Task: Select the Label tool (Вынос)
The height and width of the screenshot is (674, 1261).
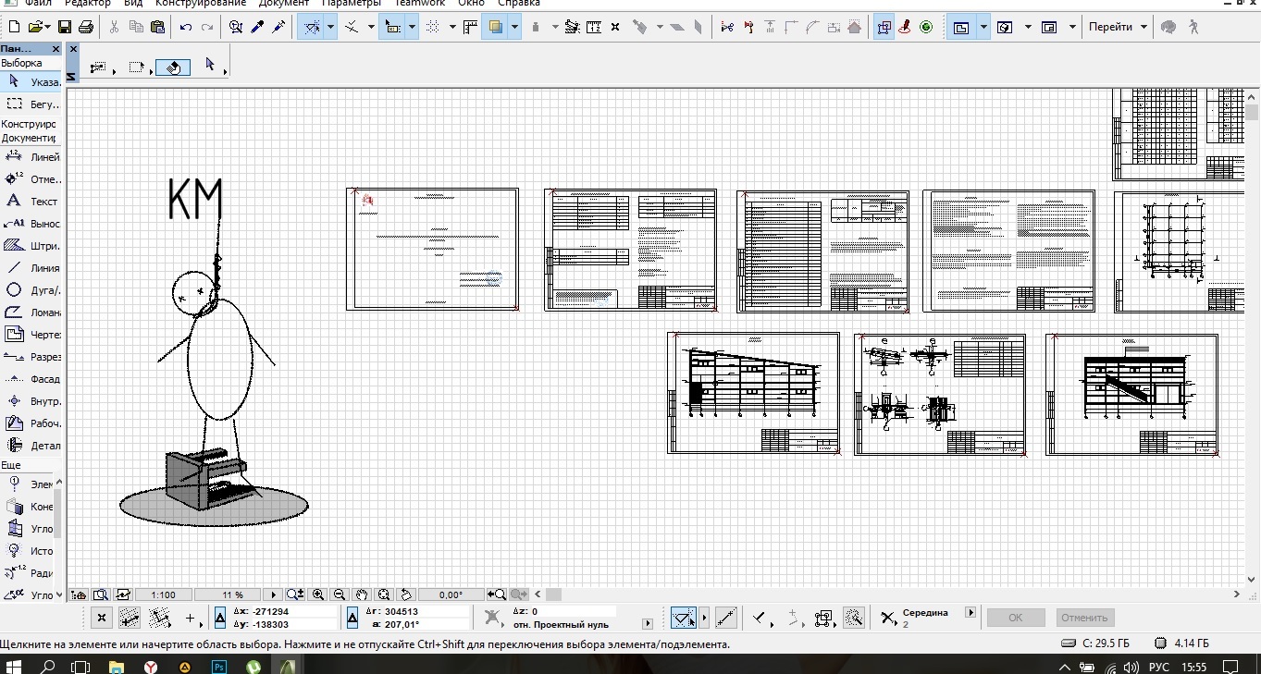Action: coord(31,224)
